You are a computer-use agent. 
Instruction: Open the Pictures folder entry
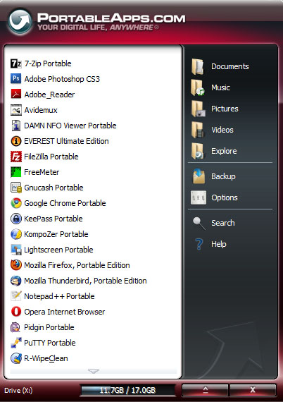click(x=215, y=109)
